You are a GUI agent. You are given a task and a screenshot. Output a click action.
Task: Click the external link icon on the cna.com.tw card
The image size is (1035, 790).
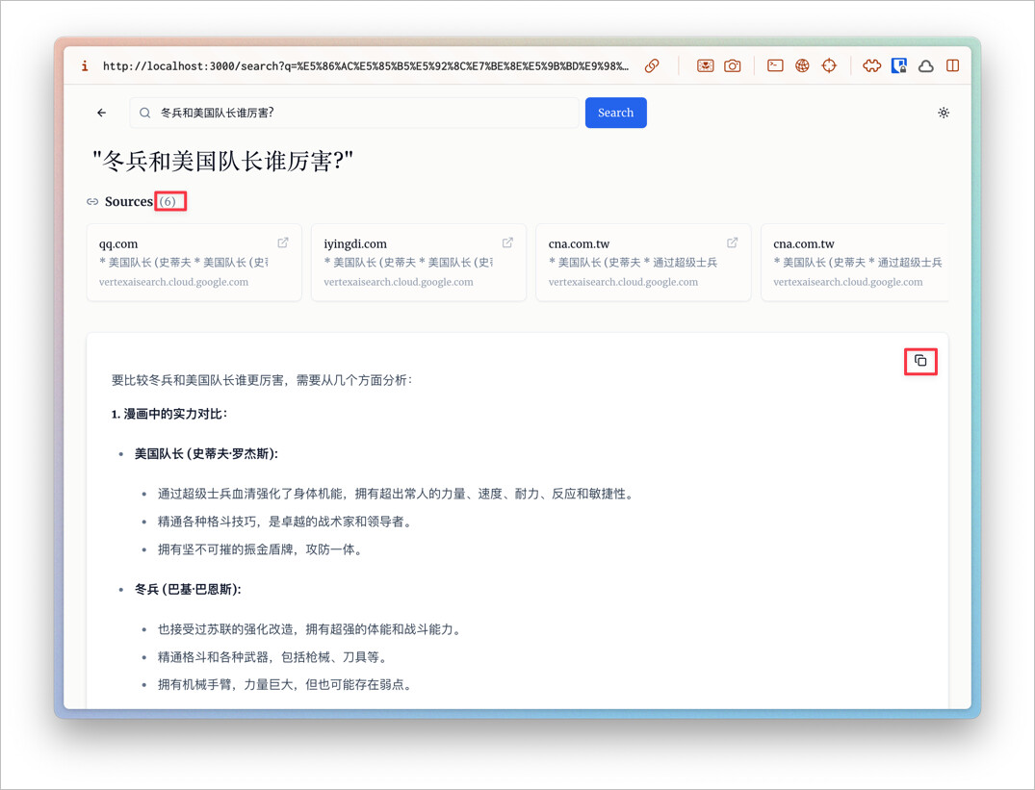point(733,242)
